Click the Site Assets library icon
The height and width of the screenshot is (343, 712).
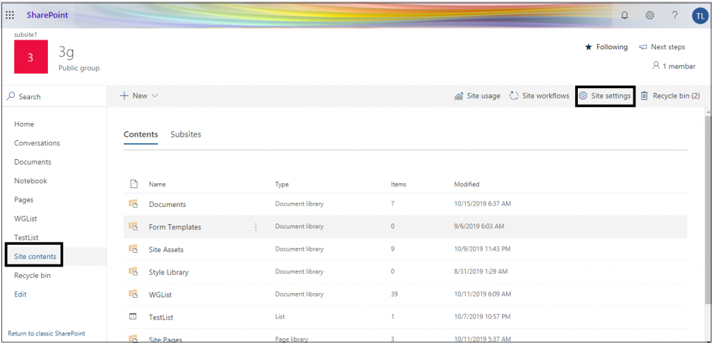(x=133, y=249)
